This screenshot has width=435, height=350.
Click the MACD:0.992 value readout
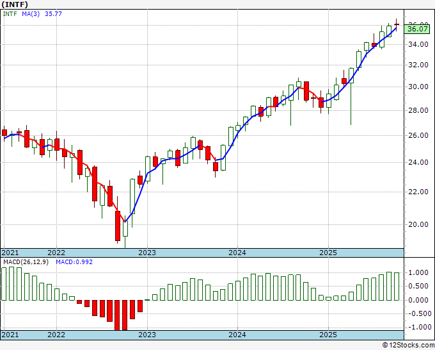pyautogui.click(x=74, y=262)
